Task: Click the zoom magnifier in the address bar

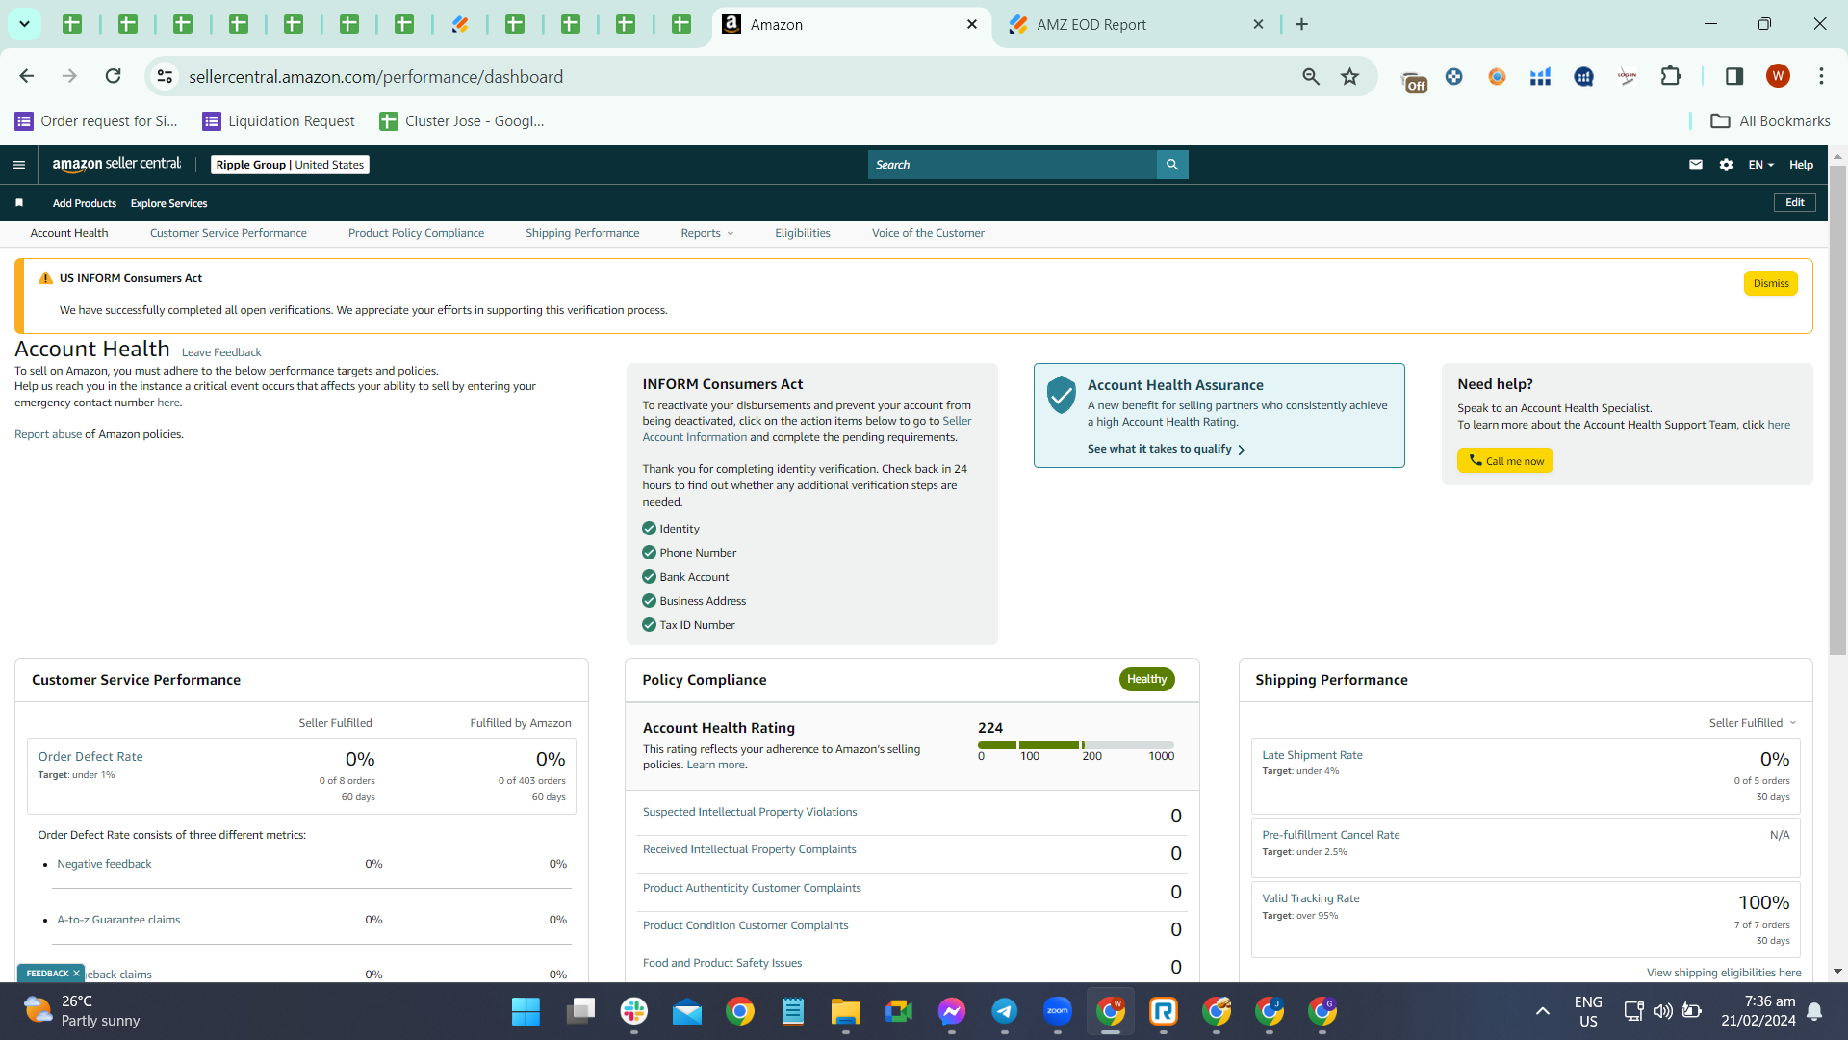Action: 1311,76
